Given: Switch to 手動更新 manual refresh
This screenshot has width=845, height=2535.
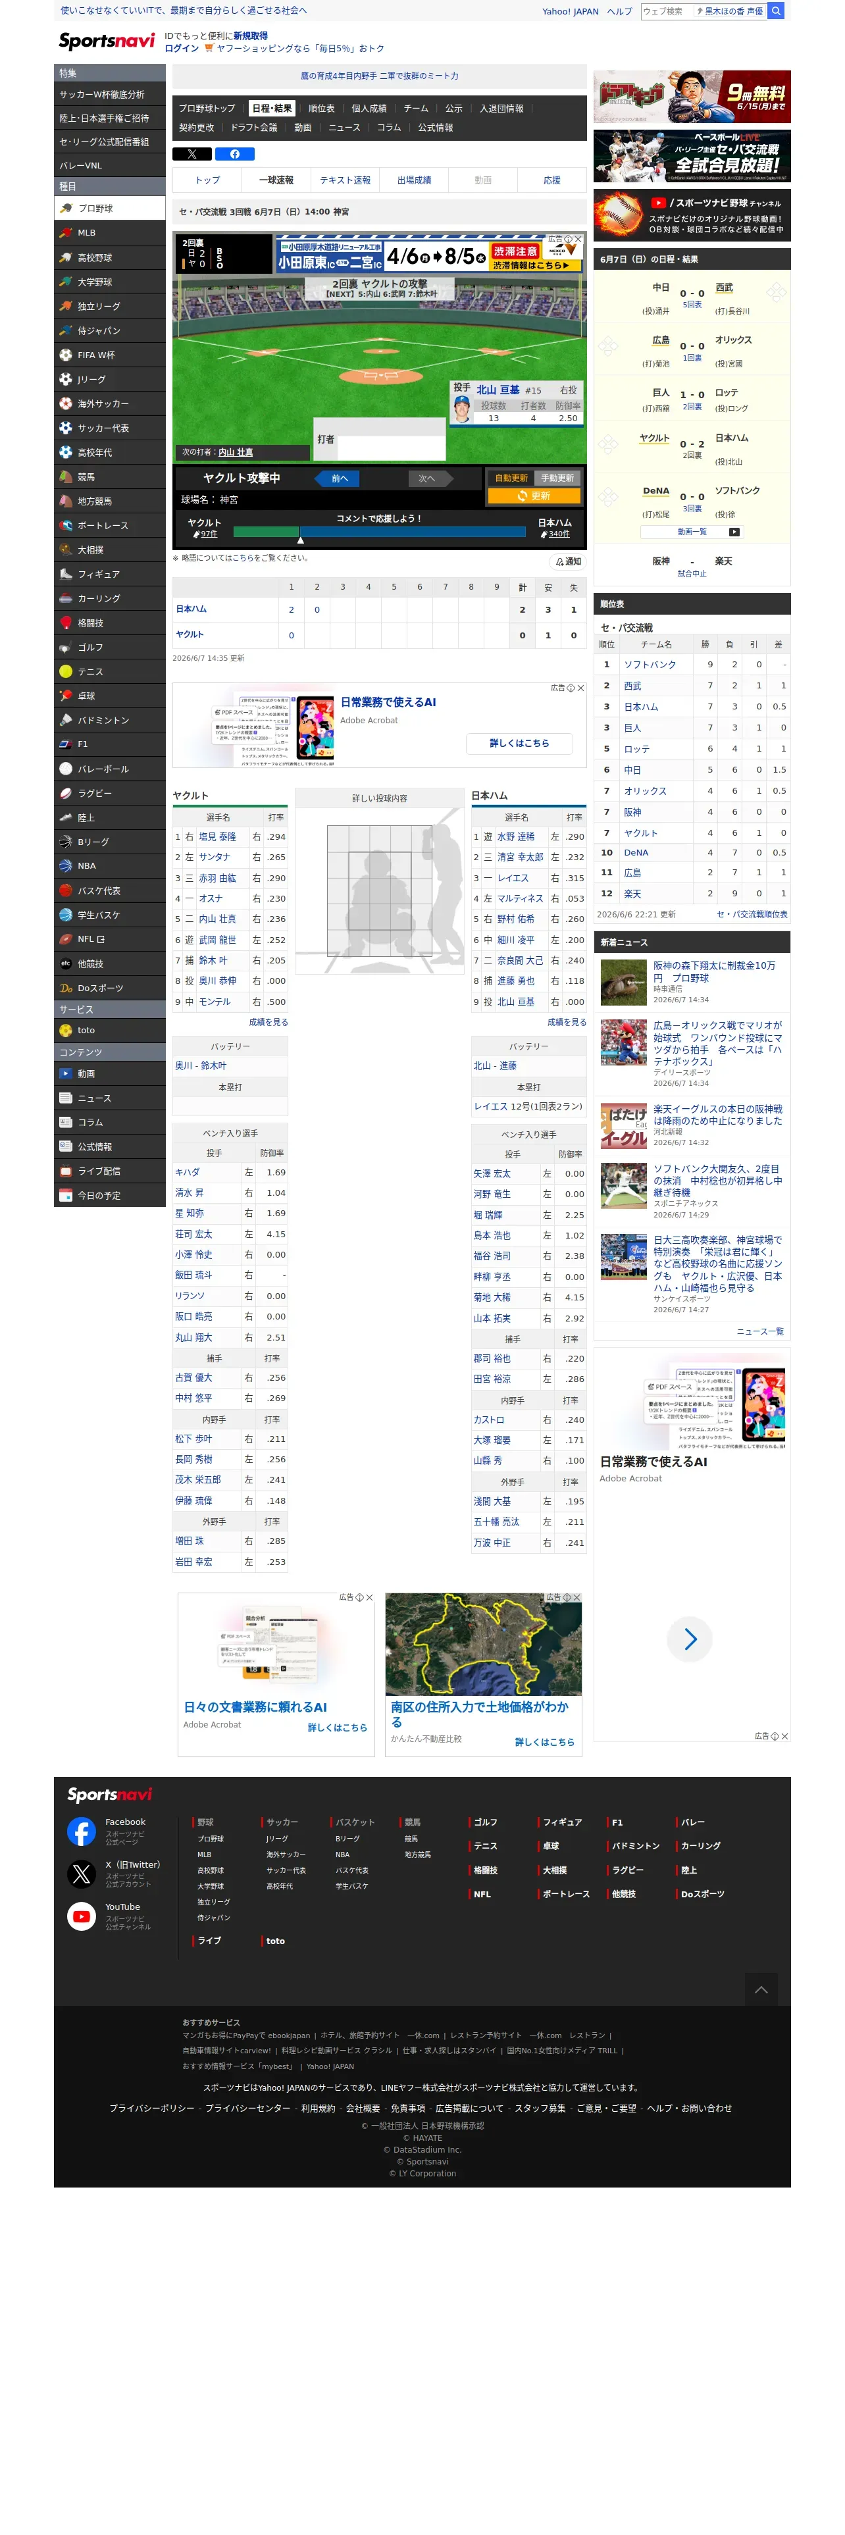Looking at the screenshot, I should pos(558,478).
